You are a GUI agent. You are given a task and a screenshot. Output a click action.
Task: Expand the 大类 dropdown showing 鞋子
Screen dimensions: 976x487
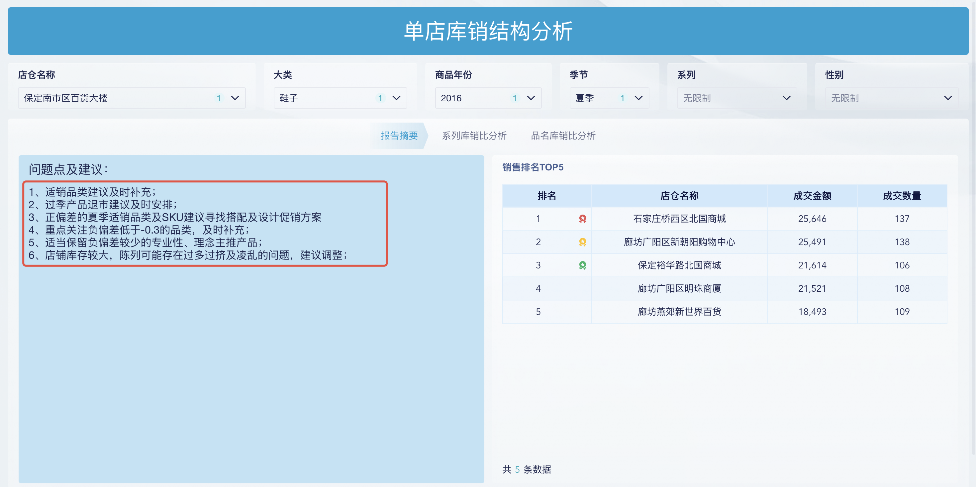pos(396,98)
